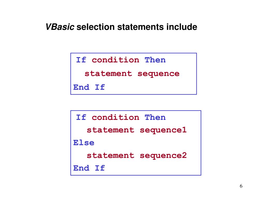Viewport: 265px width, 199px height.
Task: Click 'condition' in the second code box
Action: click(116, 117)
